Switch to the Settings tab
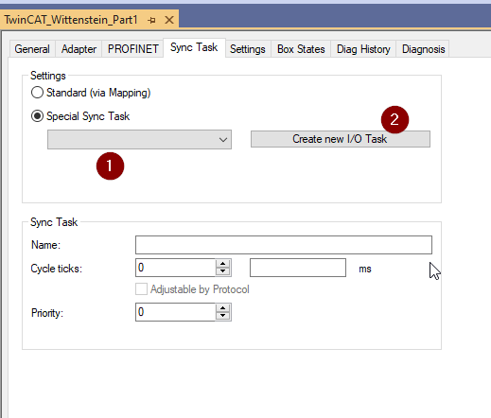 click(248, 49)
